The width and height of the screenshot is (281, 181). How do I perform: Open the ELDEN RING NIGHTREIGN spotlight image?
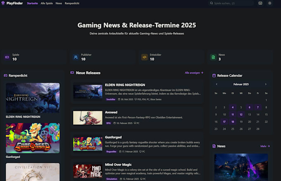[x=33, y=98]
